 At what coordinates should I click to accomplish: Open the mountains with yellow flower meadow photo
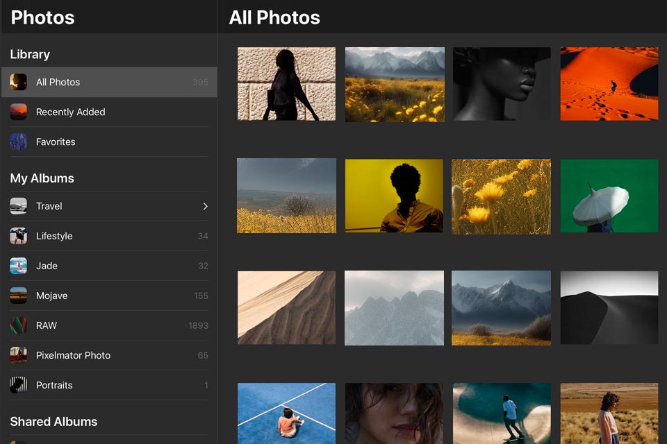[x=395, y=85]
